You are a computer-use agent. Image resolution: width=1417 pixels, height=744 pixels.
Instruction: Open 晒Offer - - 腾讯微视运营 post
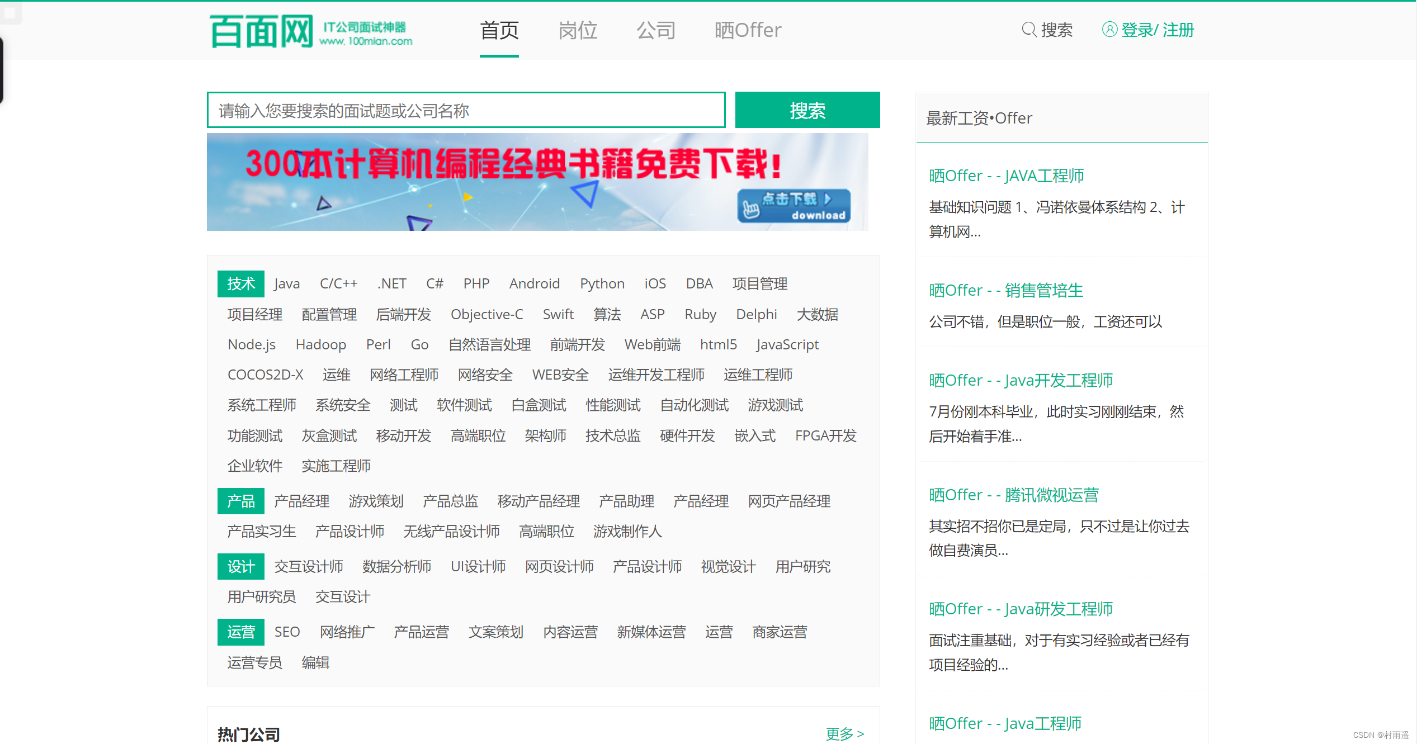(1014, 495)
